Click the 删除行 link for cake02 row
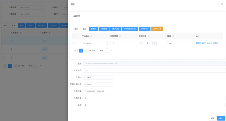 (x=198, y=43)
